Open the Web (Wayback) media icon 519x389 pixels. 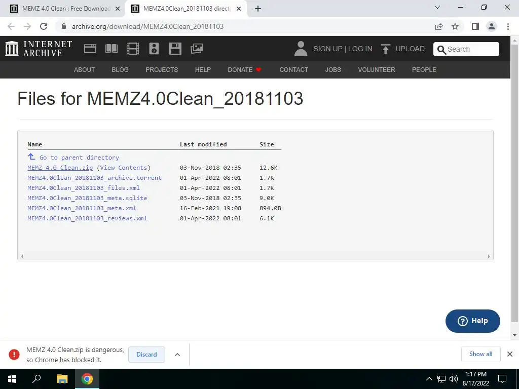pyautogui.click(x=90, y=49)
